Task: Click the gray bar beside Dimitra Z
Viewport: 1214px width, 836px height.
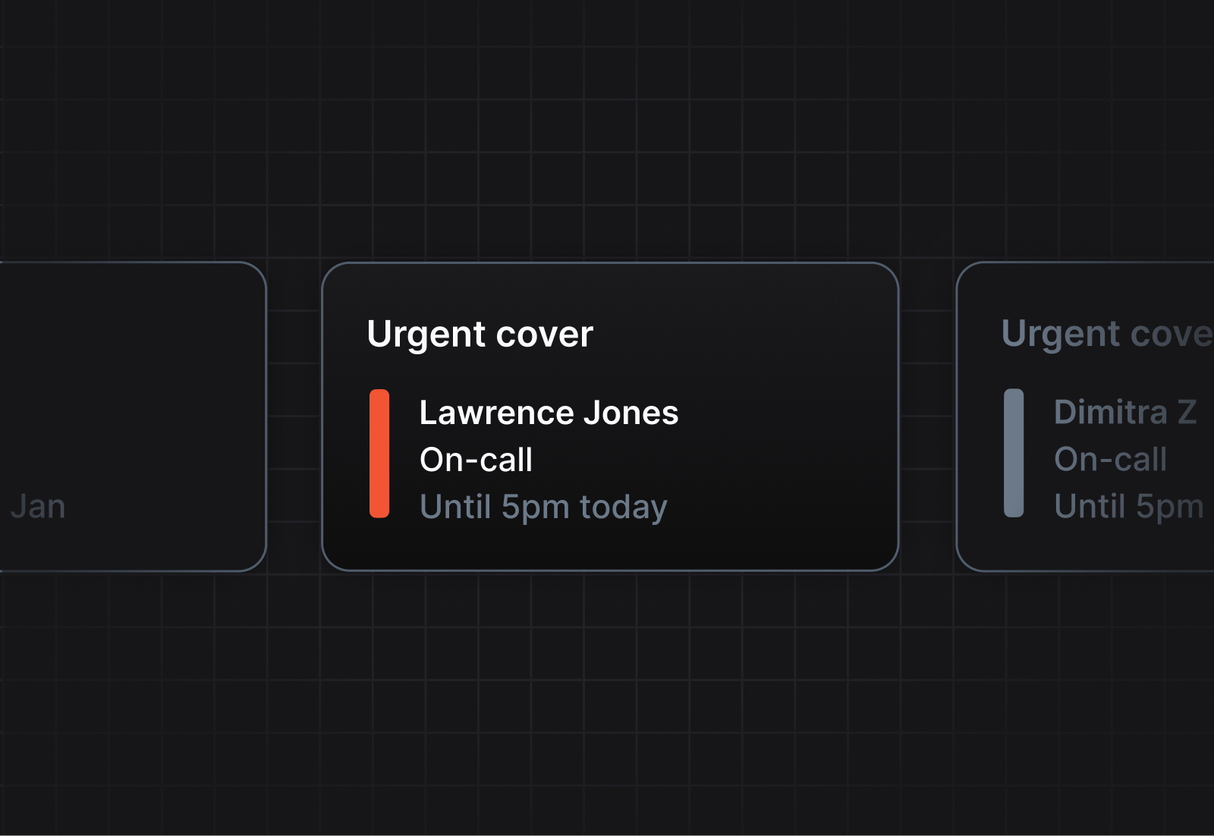Action: 1014,453
